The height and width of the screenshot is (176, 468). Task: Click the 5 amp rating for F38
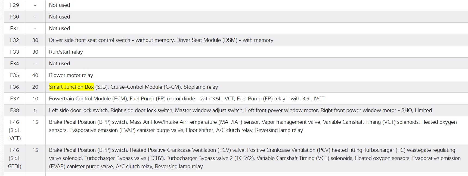pyautogui.click(x=35, y=110)
